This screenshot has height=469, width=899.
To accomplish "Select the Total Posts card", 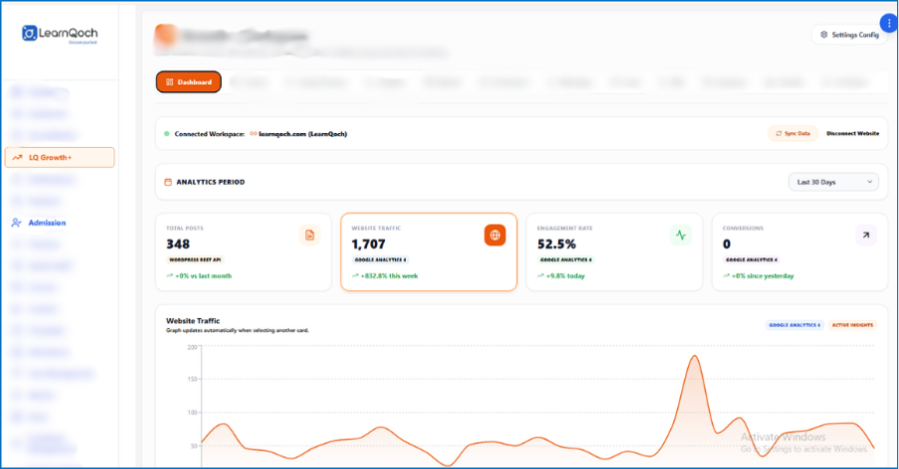I will (x=243, y=252).
